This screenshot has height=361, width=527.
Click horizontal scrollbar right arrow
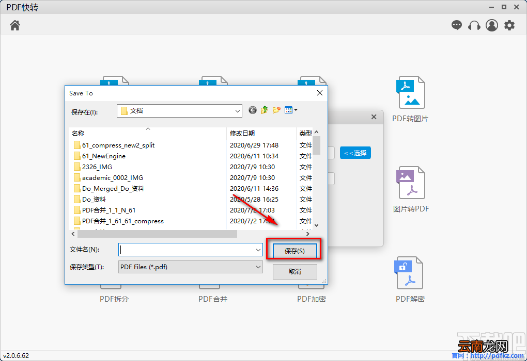point(307,234)
